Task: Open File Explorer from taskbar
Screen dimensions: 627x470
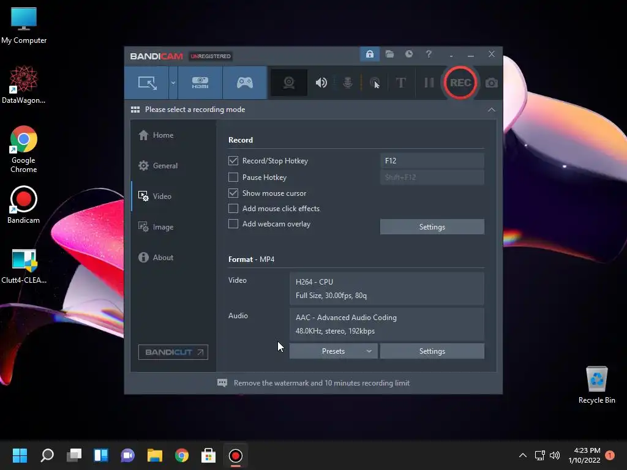Action: click(155, 455)
